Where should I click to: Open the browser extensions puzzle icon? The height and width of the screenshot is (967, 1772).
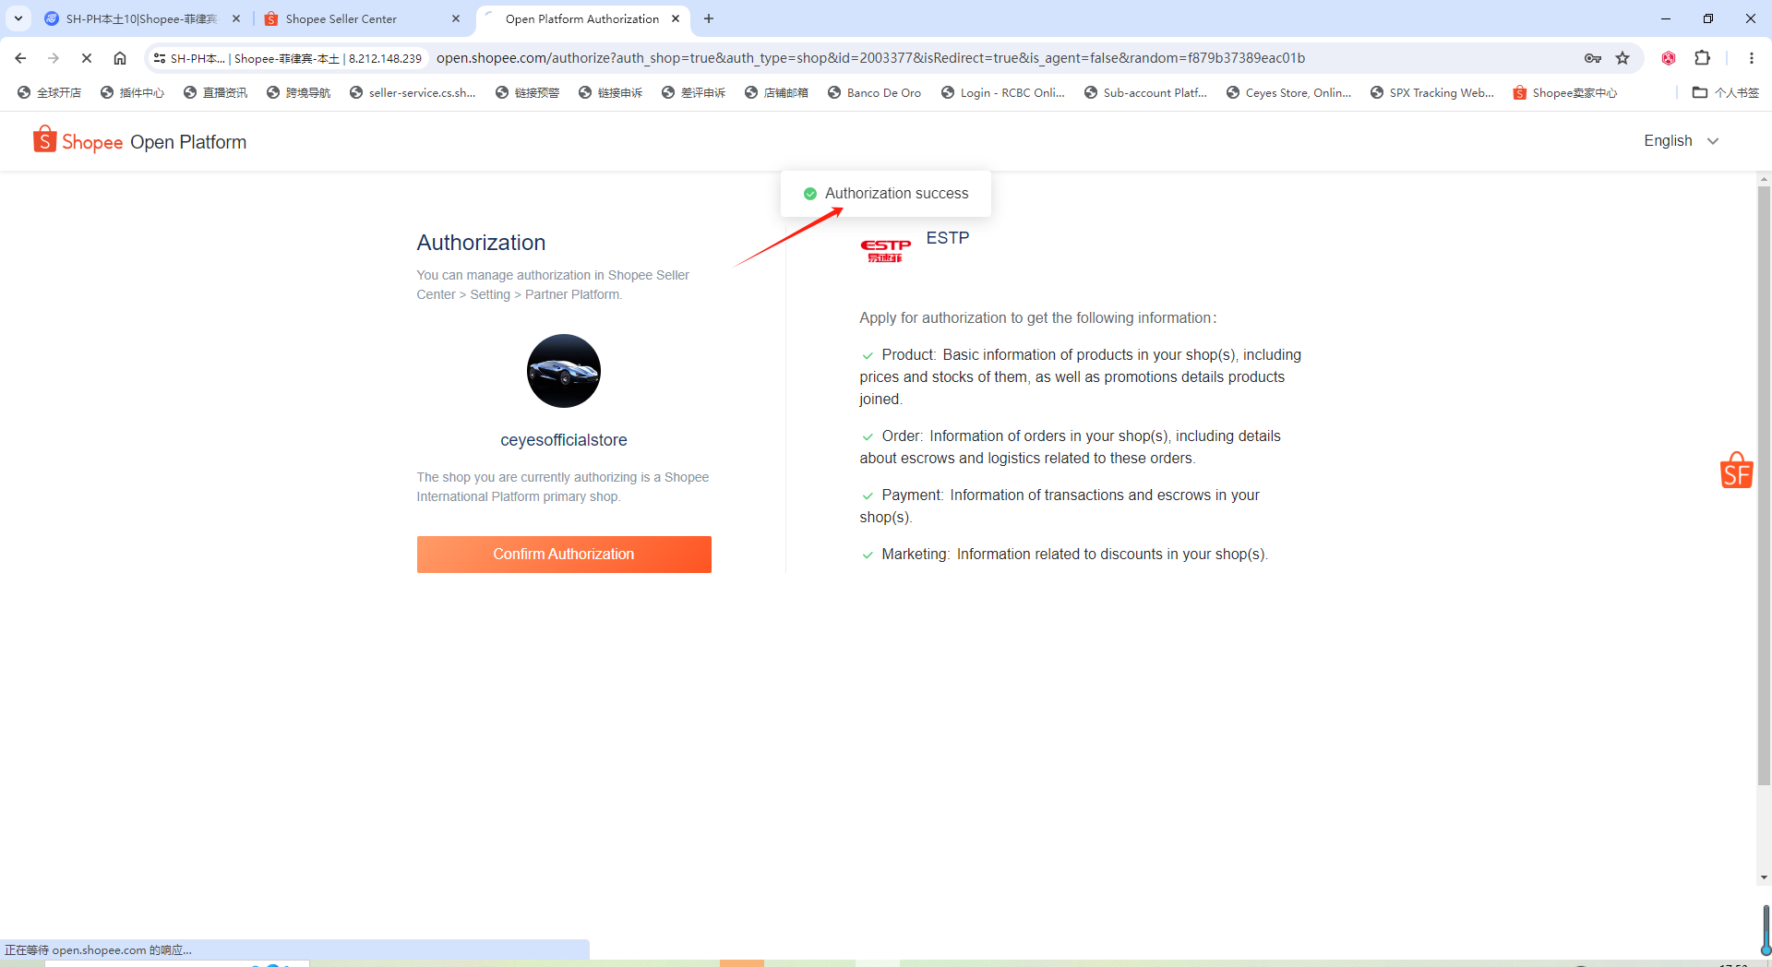pyautogui.click(x=1702, y=58)
